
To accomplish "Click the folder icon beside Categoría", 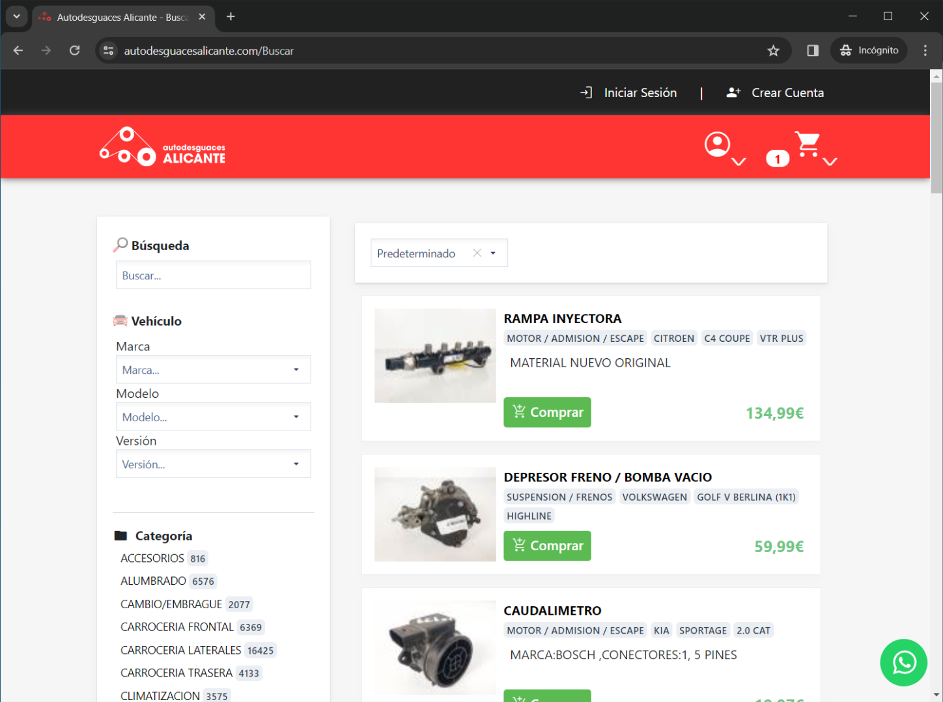I will tap(121, 534).
